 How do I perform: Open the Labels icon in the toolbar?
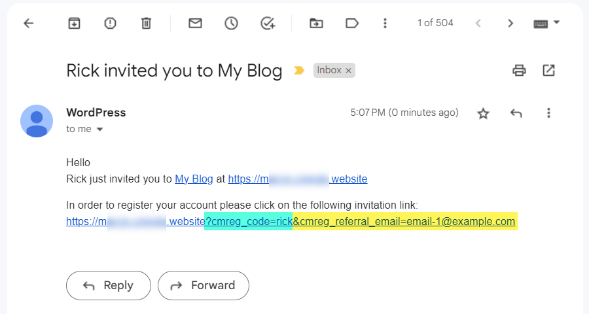pos(351,24)
